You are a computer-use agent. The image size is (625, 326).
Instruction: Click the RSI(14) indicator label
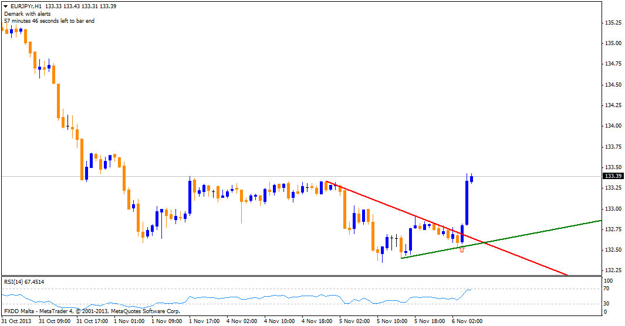point(23,282)
